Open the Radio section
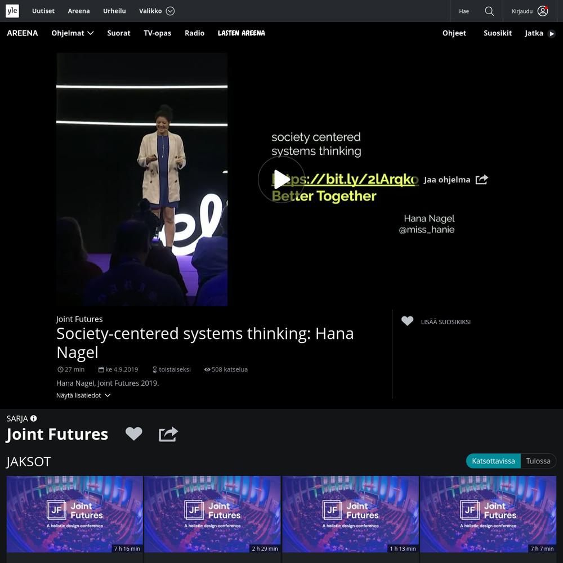The image size is (563, 563). pos(194,33)
